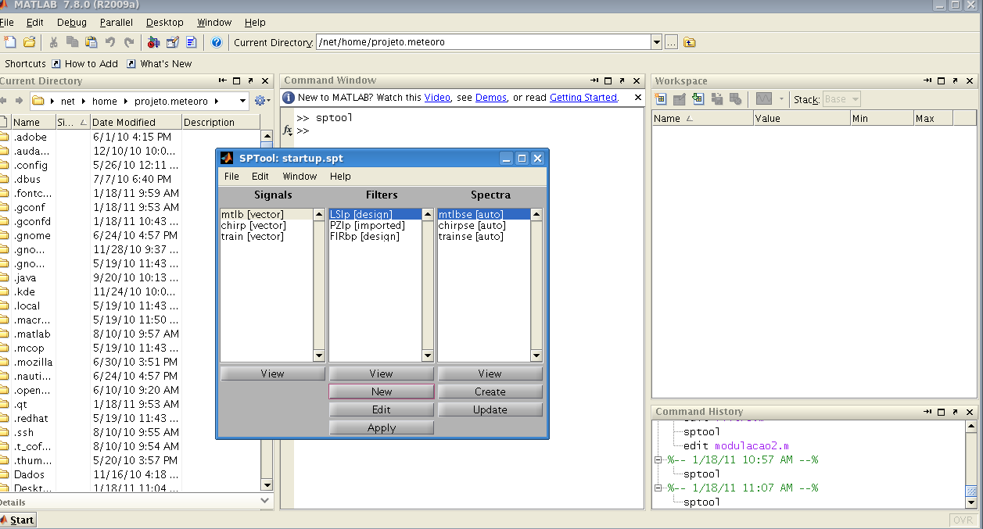
Task: Open the Demos link in Command Window
Action: 490,98
